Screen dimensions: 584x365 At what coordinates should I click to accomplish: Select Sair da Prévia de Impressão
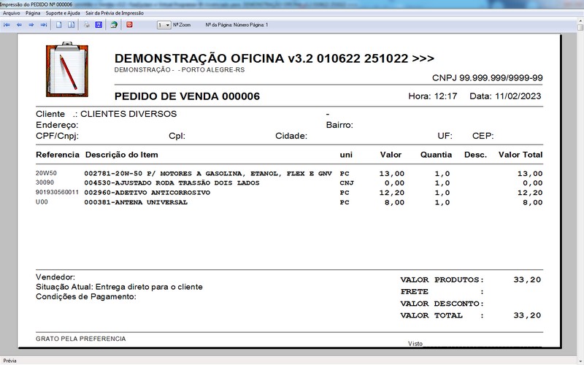[115, 13]
